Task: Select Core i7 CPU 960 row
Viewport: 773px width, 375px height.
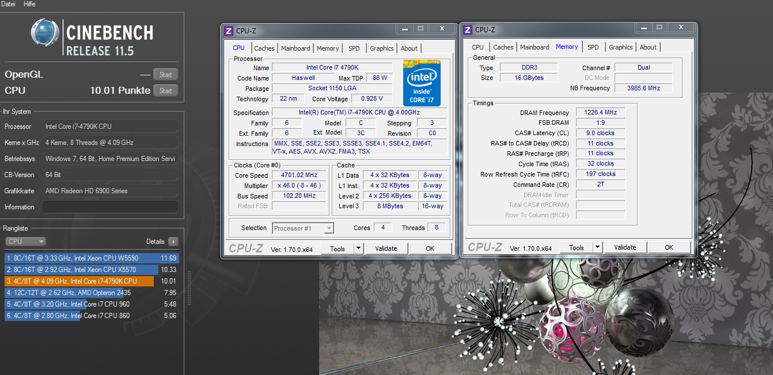Action: pos(92,304)
